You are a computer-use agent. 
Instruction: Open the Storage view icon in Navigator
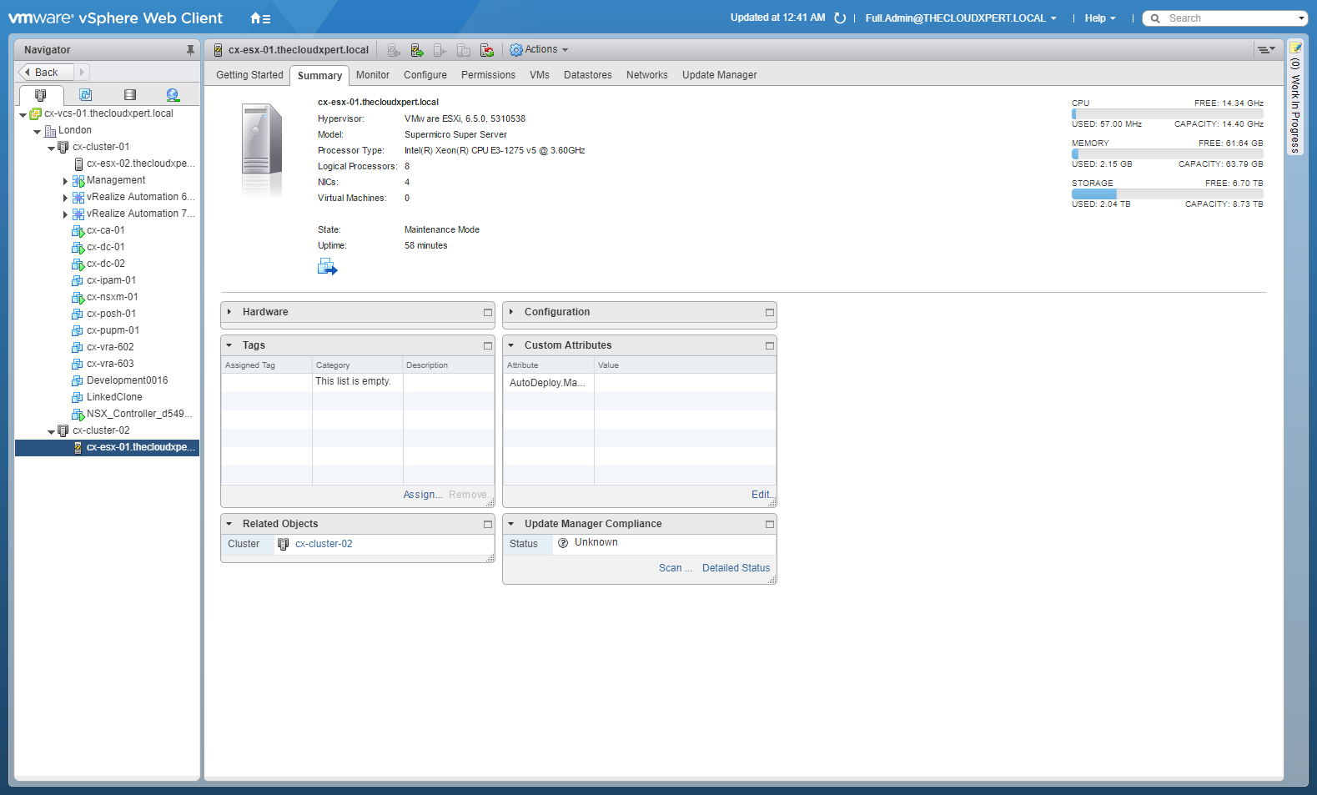[x=129, y=95]
